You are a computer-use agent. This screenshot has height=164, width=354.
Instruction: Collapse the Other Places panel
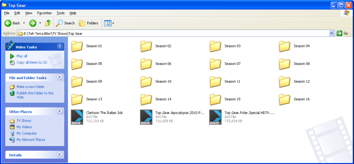click(60, 111)
